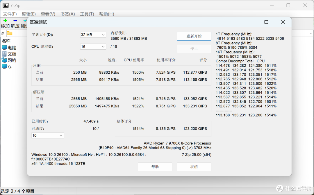The width and height of the screenshot is (314, 195).
Task: Click log line 4914 5163 5183 5184 5222
Action: point(250,39)
